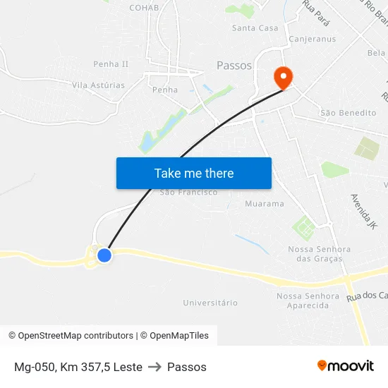Screen dimensions: 388x388
Task: Select the Mg-050, Km 357,5 Leste origin text
Action: point(78,367)
